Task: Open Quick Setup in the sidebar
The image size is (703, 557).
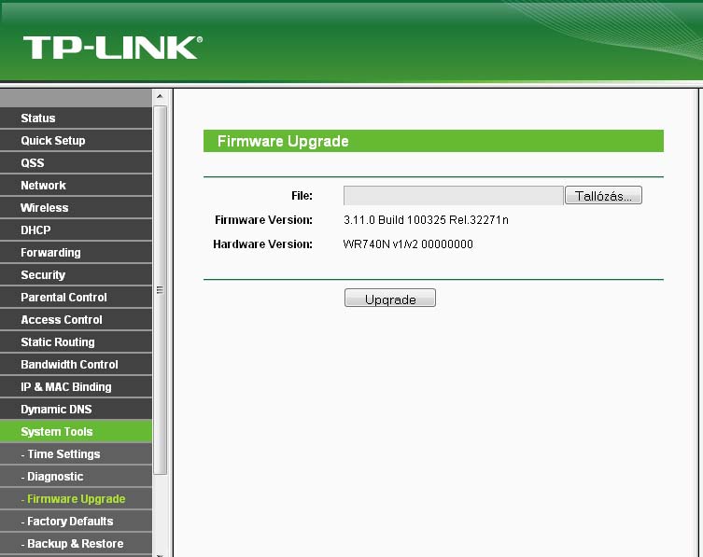Action: tap(76, 140)
